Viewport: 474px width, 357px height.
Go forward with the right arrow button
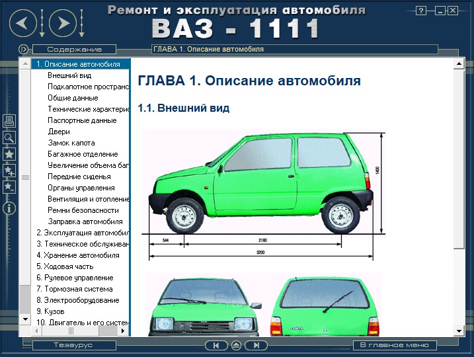63,23
